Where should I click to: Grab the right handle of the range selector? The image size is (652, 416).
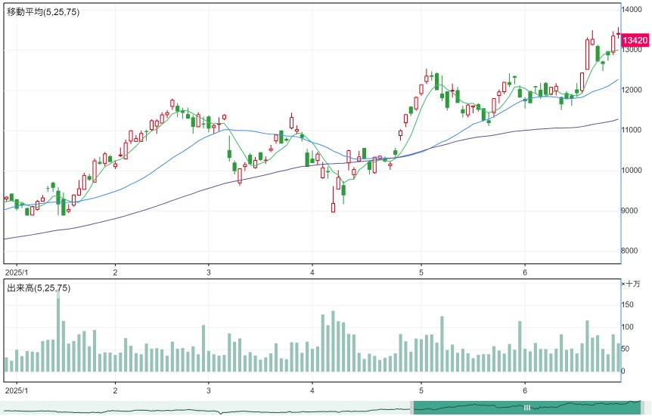(642, 408)
